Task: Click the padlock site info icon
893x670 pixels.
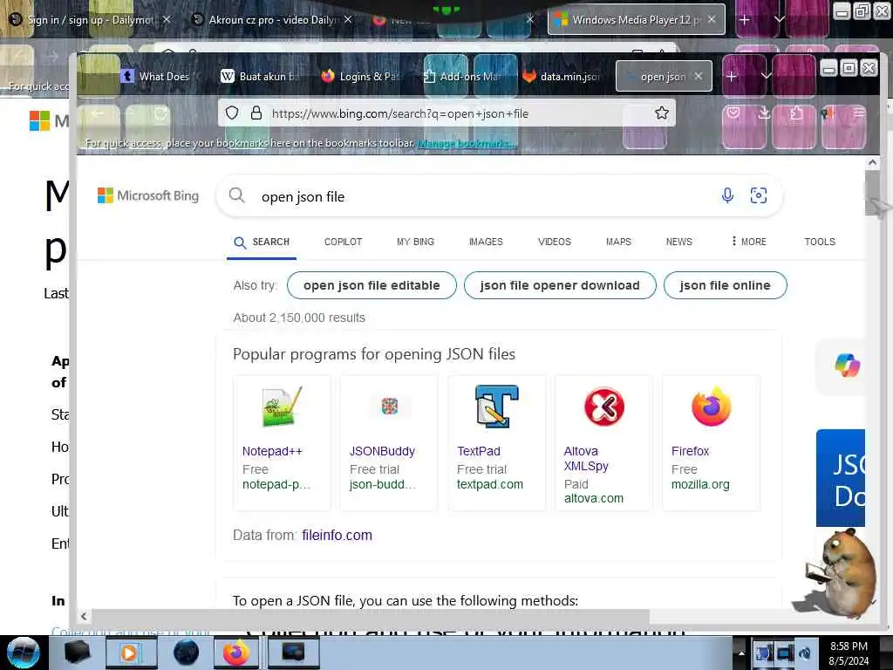Action: [256, 113]
